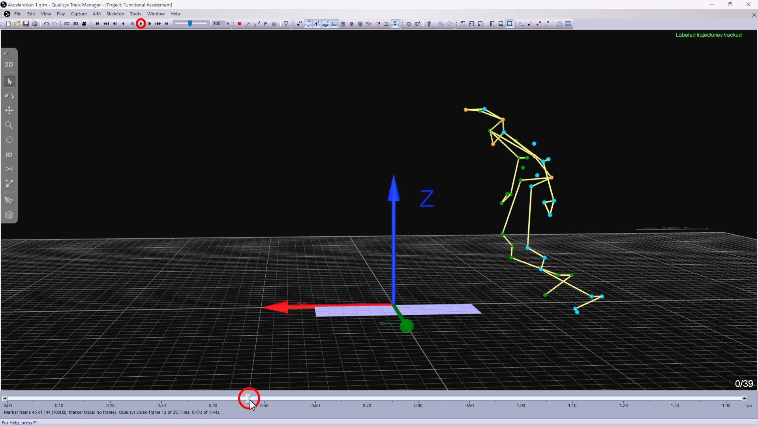Open the File menu

pos(18,13)
